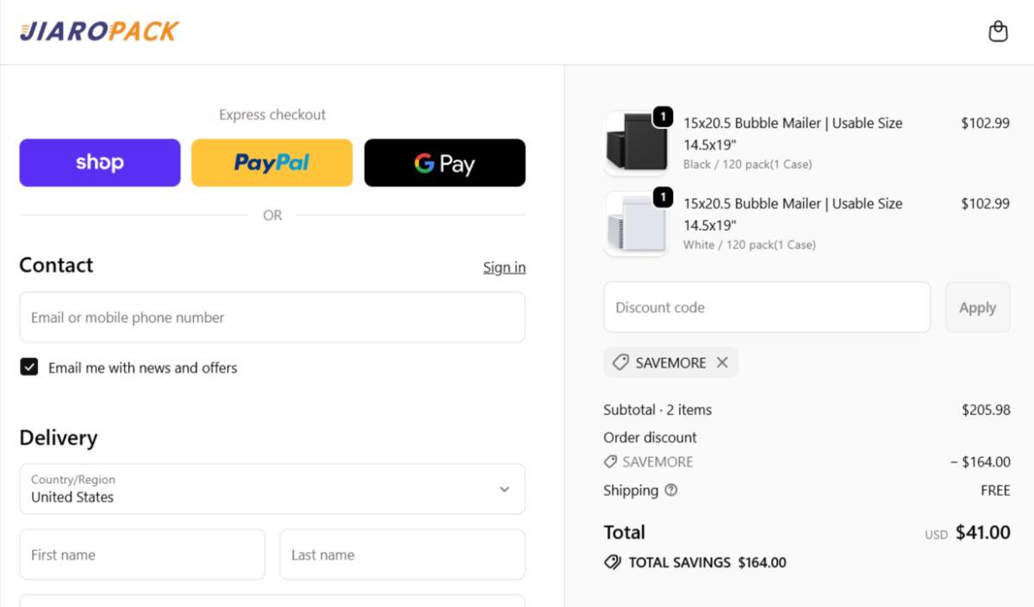Viewport: 1034px width, 607px height.
Task: Select the Last name input
Action: [x=402, y=554]
